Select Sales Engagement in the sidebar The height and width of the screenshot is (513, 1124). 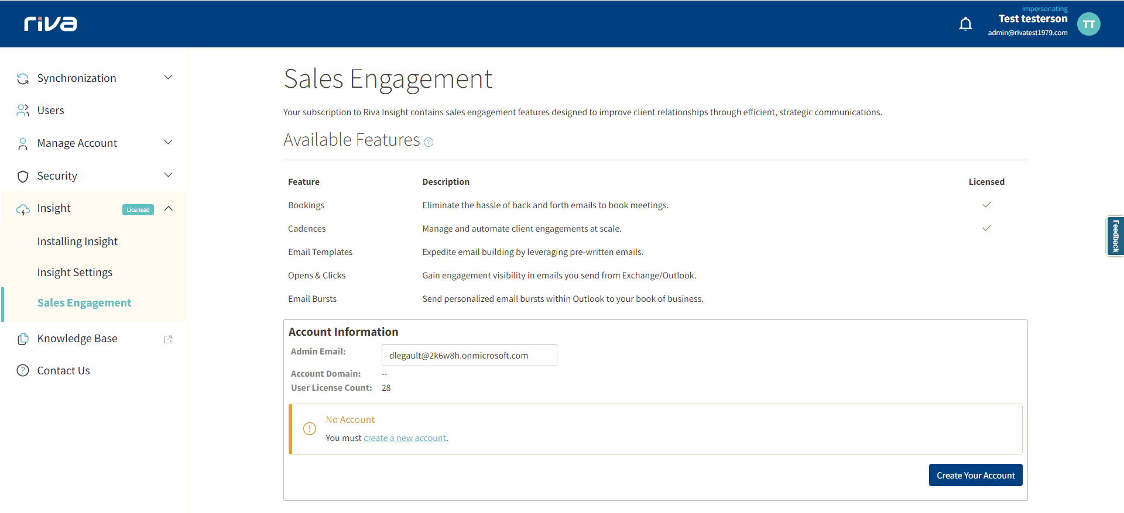(x=84, y=303)
